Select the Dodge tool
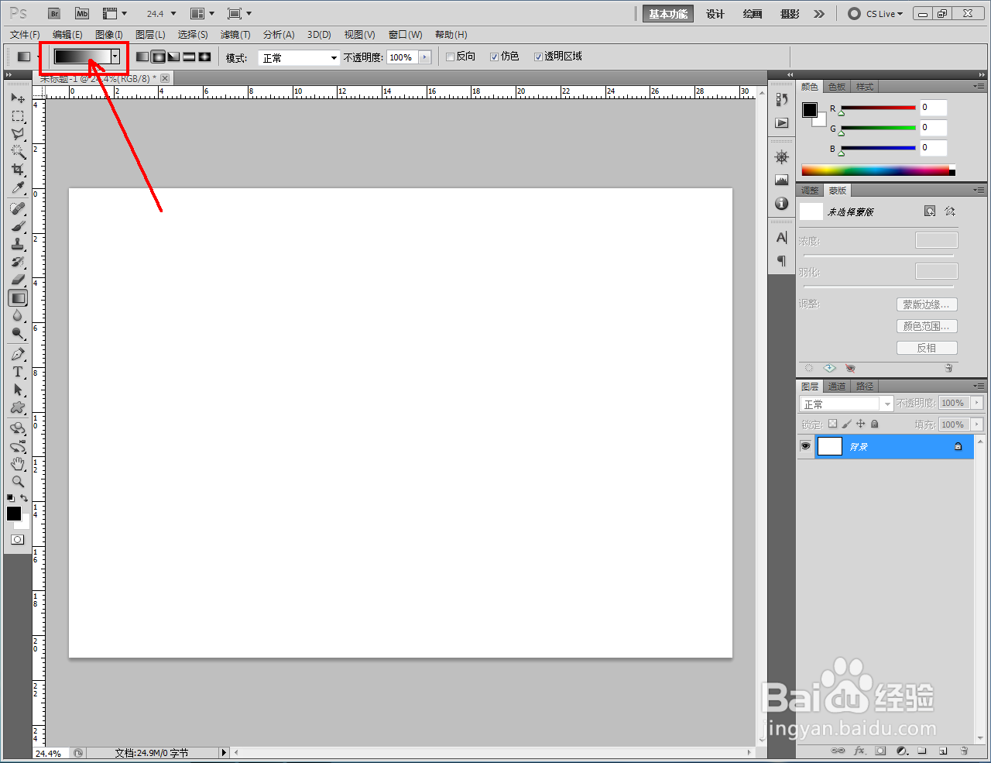The width and height of the screenshot is (991, 763). tap(18, 333)
